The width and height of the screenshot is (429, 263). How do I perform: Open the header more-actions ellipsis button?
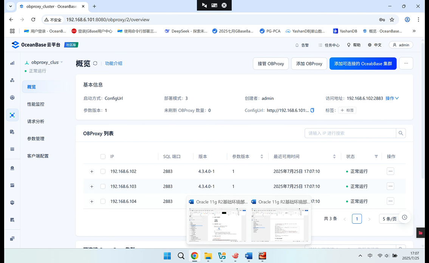coord(406,63)
